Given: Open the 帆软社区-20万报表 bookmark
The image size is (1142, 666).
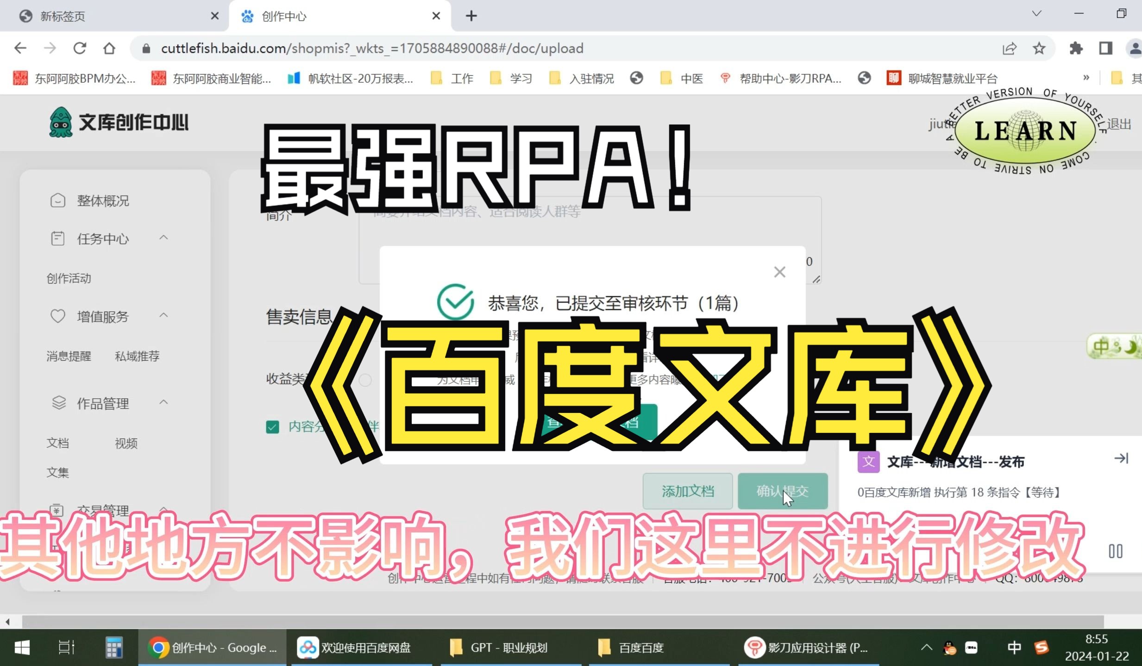Looking at the screenshot, I should coord(350,79).
